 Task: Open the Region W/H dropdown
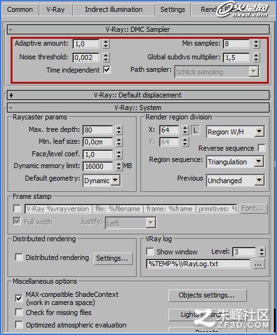(235, 132)
